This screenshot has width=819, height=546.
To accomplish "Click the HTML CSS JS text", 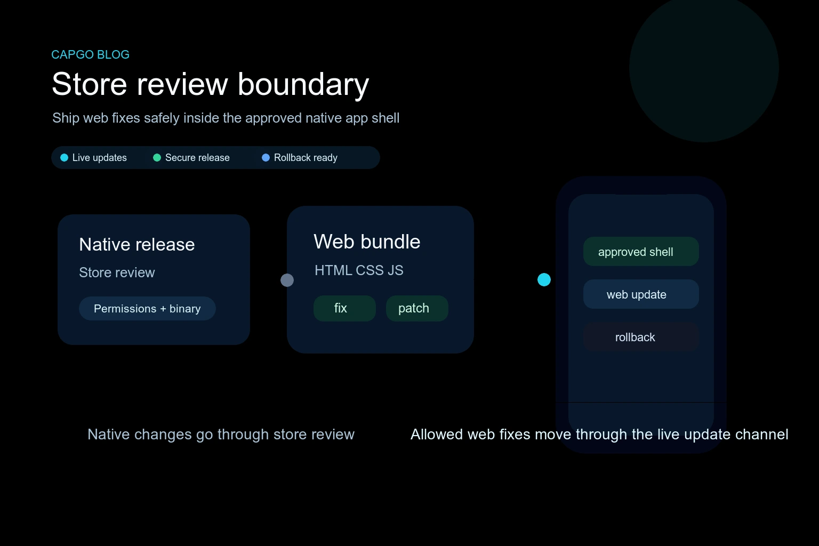I will click(x=359, y=270).
